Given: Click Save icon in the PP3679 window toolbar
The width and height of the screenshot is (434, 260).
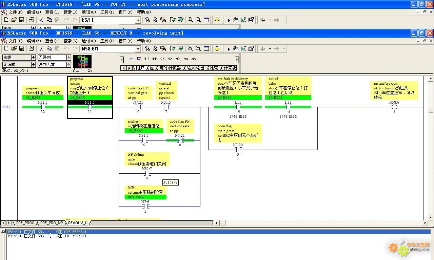Looking at the screenshot, I should pyautogui.click(x=22, y=20).
